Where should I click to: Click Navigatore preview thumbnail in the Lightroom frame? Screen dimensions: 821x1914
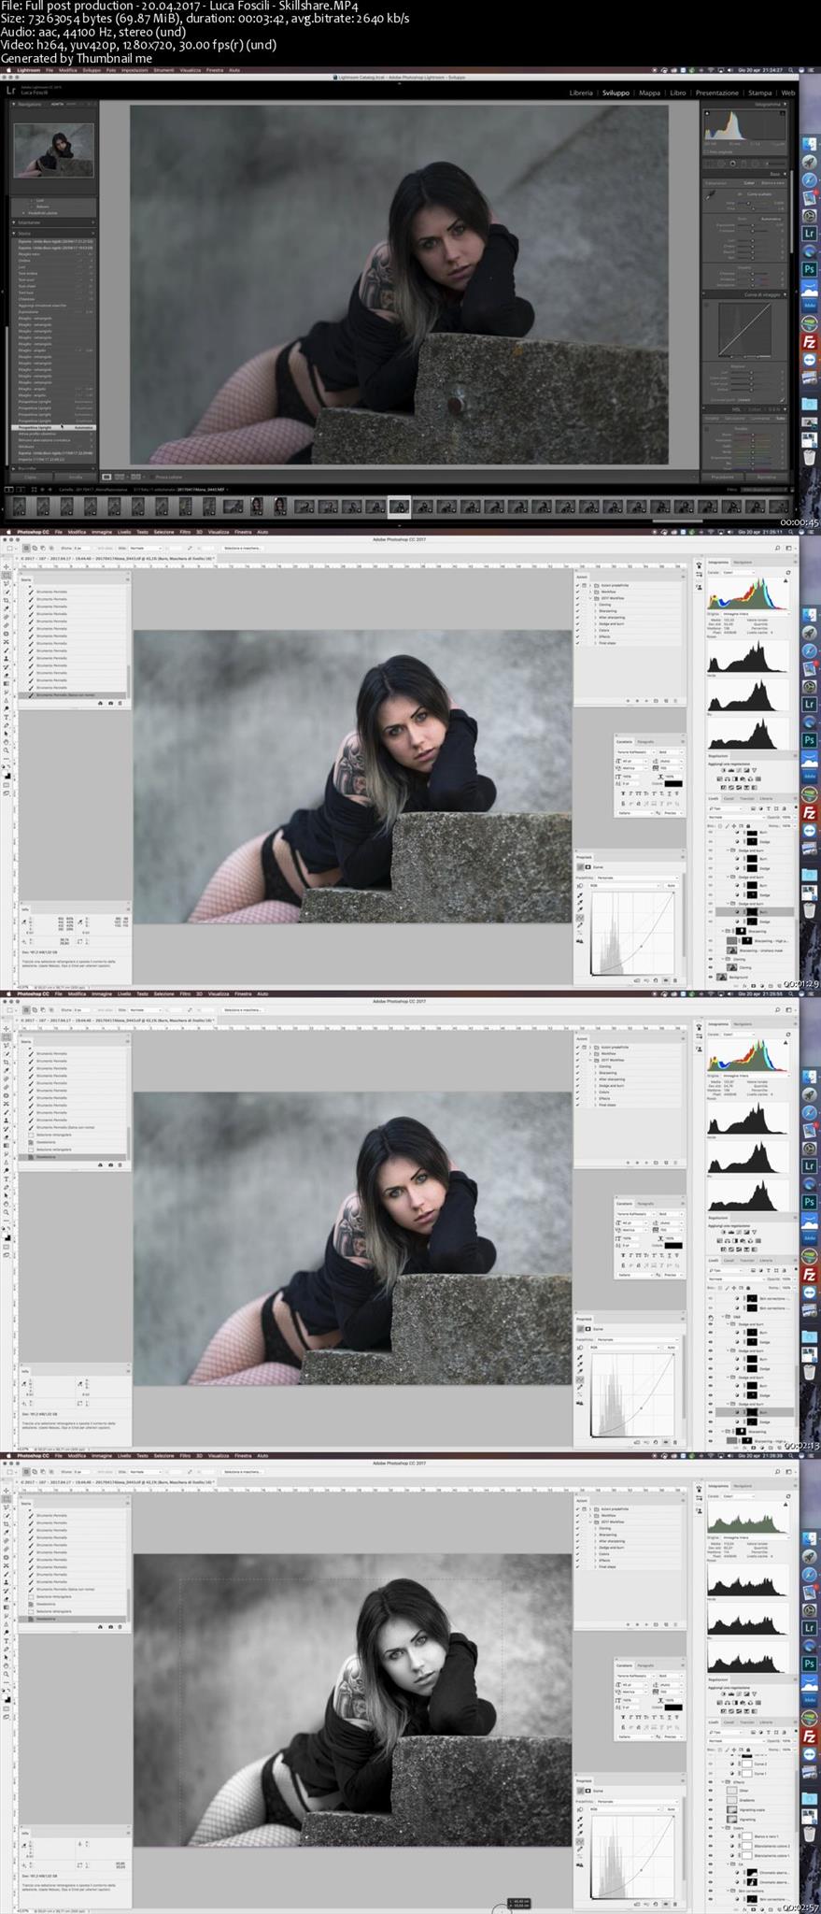tap(54, 150)
